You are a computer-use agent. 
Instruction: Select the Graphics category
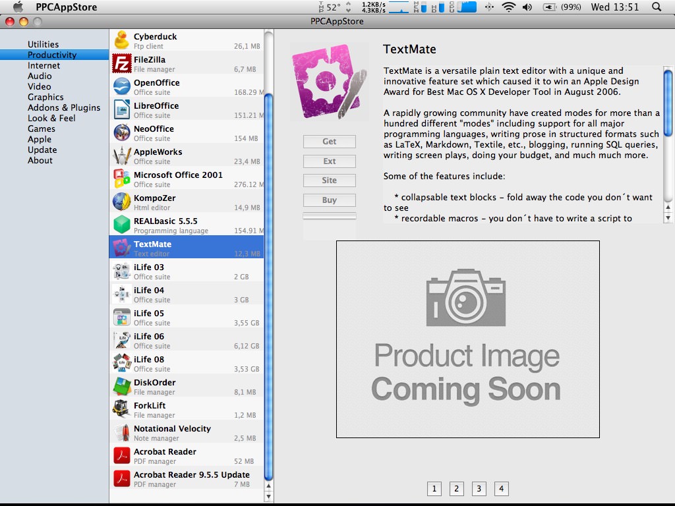coord(45,97)
